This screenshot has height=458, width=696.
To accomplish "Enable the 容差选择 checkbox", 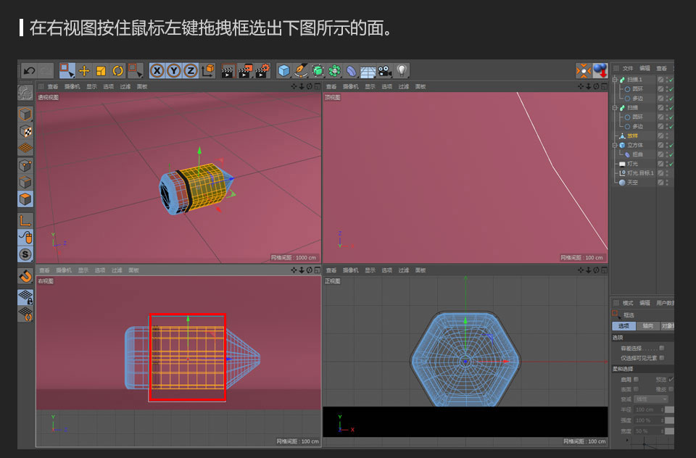I will (x=660, y=348).
